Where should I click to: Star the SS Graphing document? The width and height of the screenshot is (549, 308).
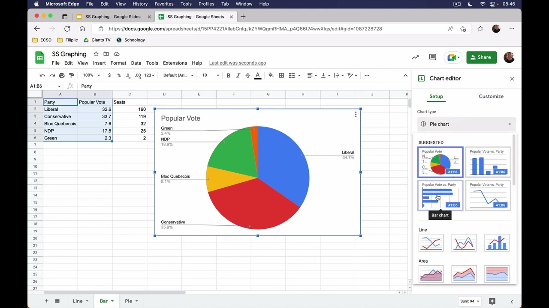pos(96,54)
